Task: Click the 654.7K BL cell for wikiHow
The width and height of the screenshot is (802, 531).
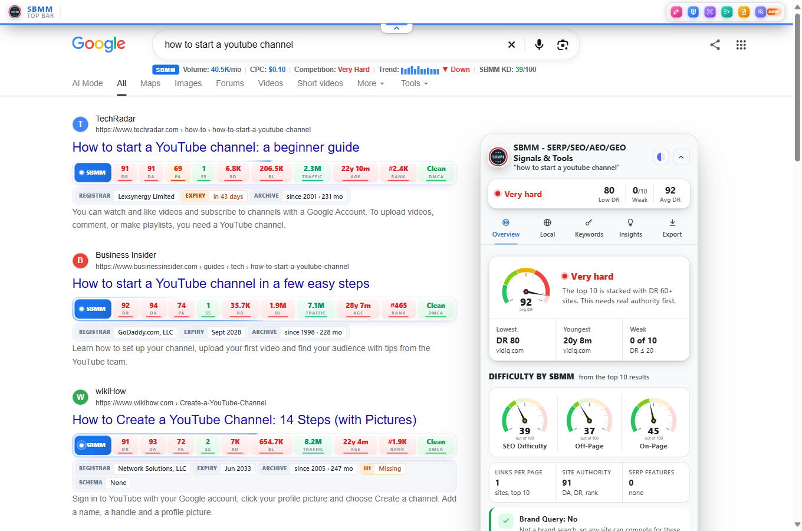Action: click(x=271, y=445)
